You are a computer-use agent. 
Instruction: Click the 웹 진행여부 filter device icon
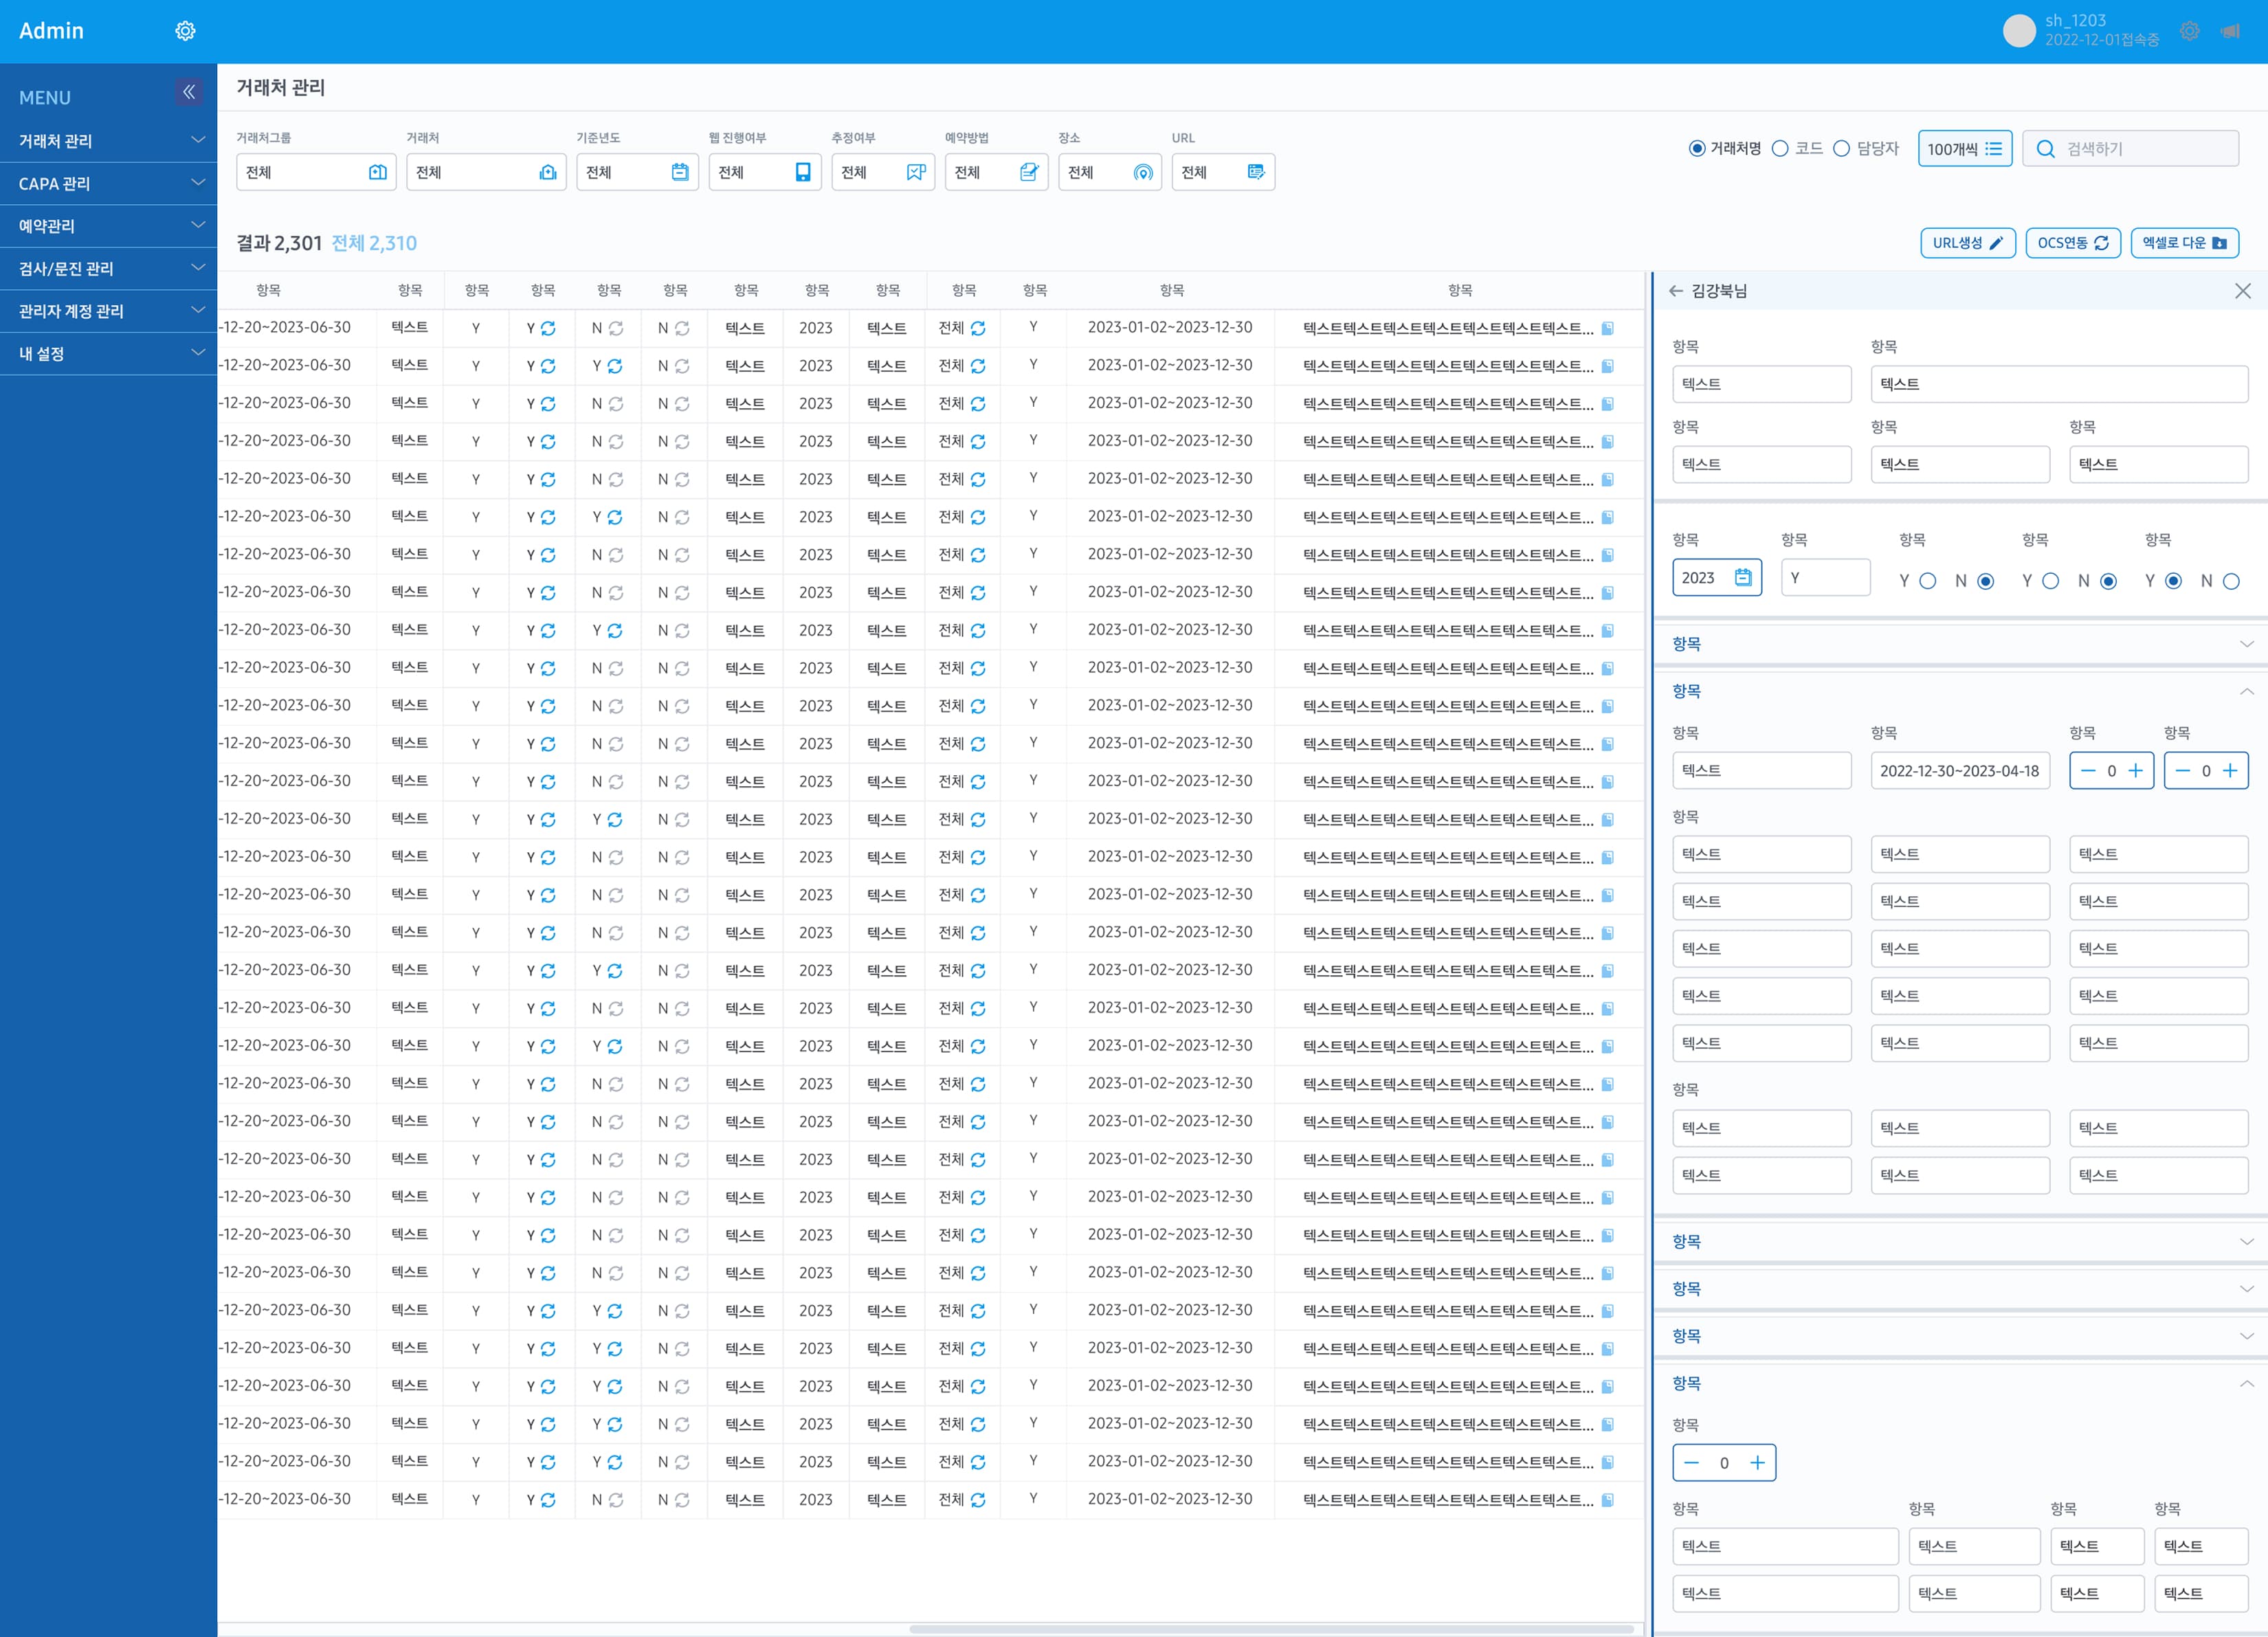tap(803, 172)
